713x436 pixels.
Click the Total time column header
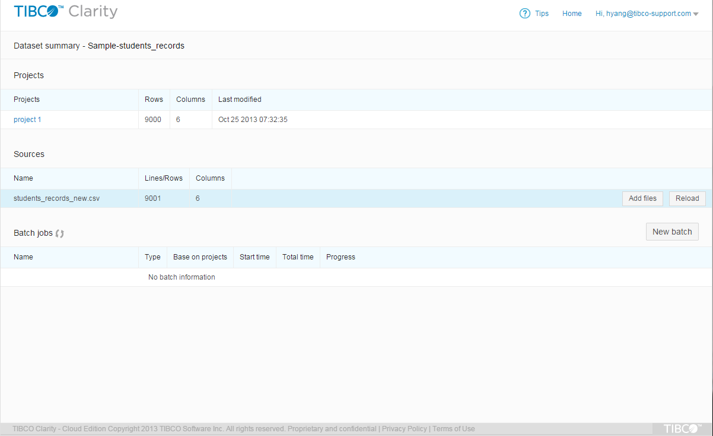(x=298, y=257)
